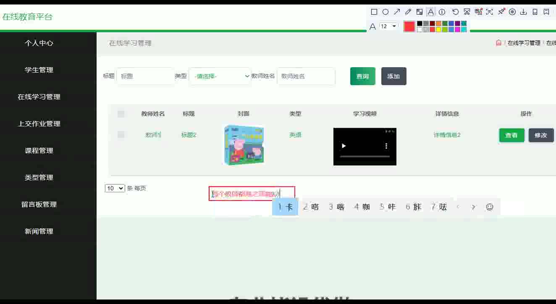Undo the last annotation
This screenshot has height=304, width=556.
tap(455, 12)
